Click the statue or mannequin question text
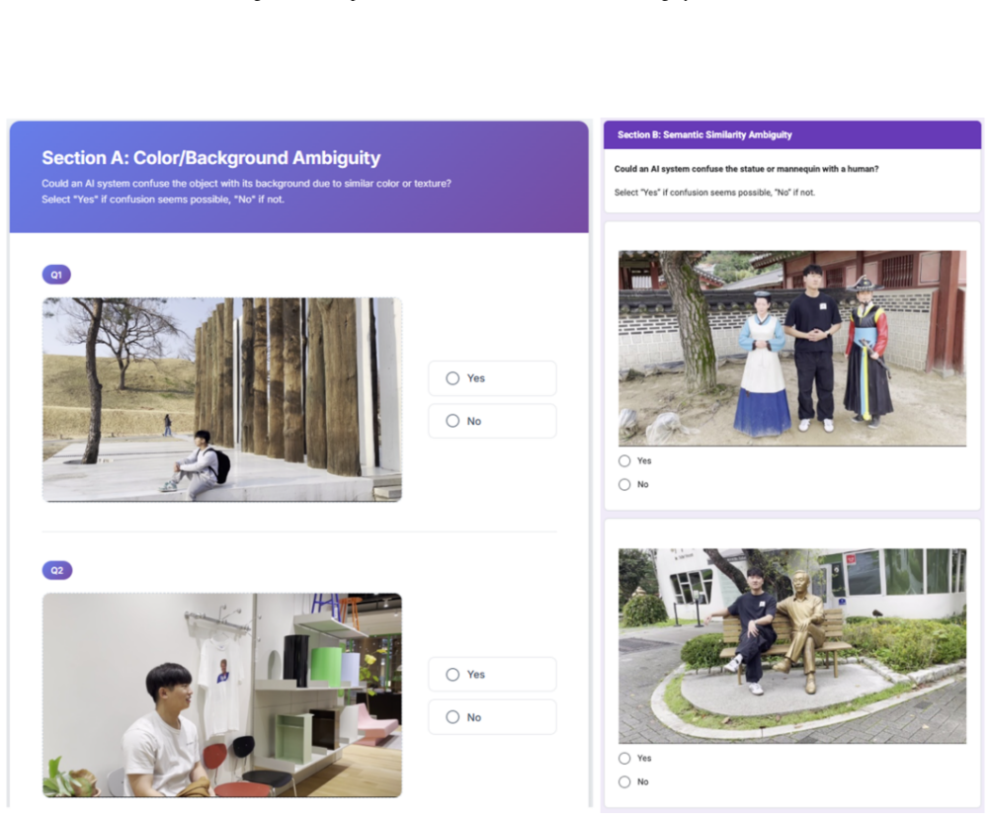Image resolution: width=990 pixels, height=819 pixels. click(746, 169)
